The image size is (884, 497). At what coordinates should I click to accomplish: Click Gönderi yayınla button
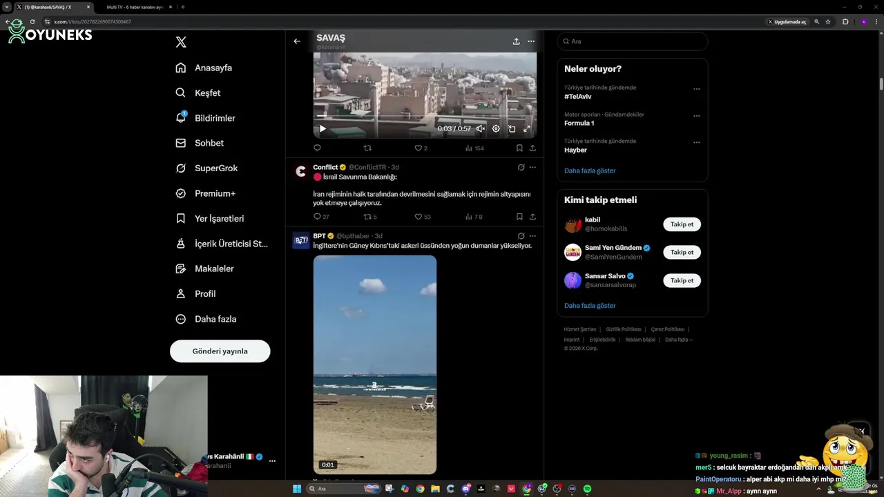pos(220,351)
